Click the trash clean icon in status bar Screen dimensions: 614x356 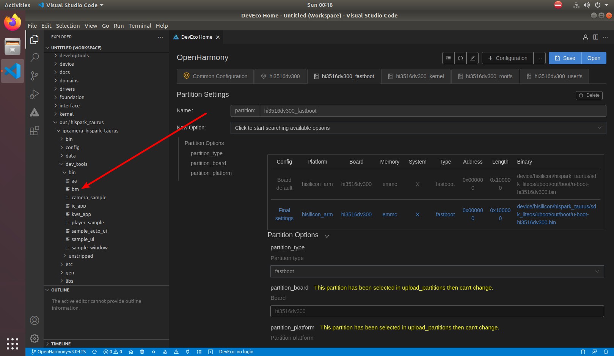[142, 352]
